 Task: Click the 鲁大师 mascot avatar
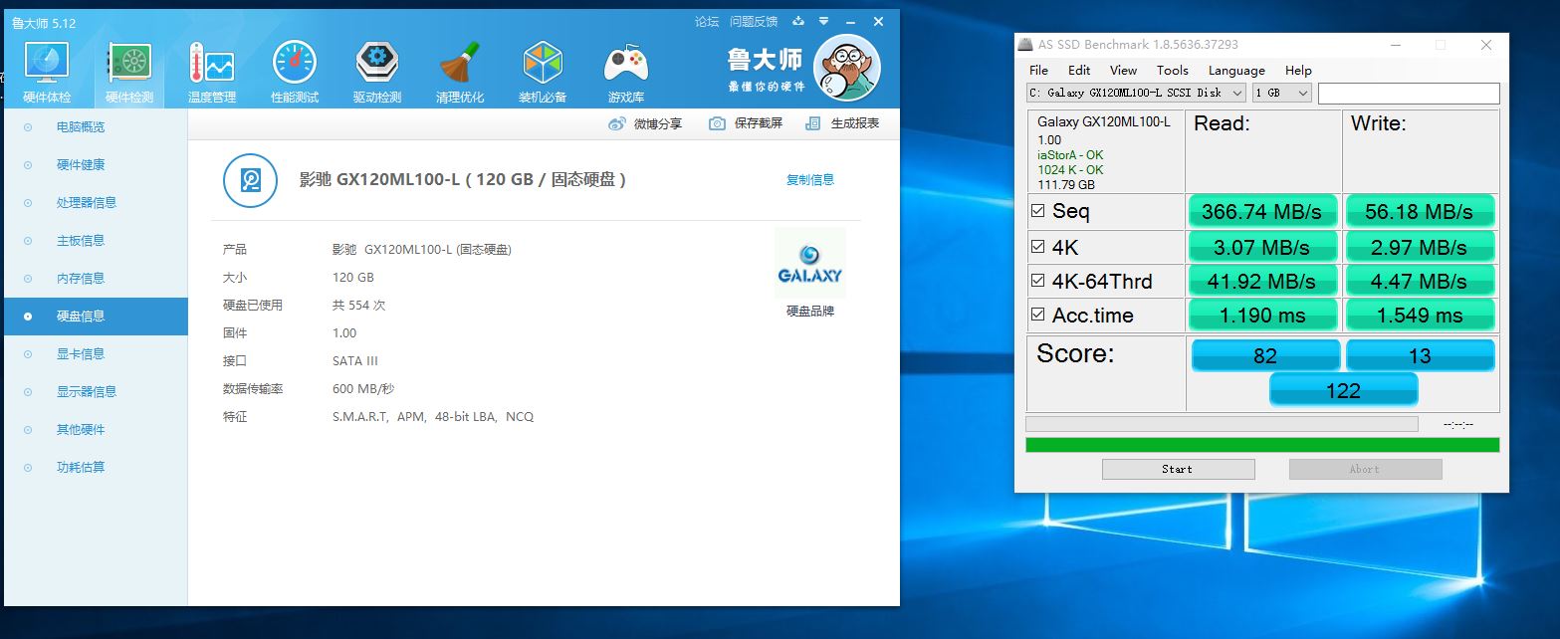pyautogui.click(x=847, y=67)
